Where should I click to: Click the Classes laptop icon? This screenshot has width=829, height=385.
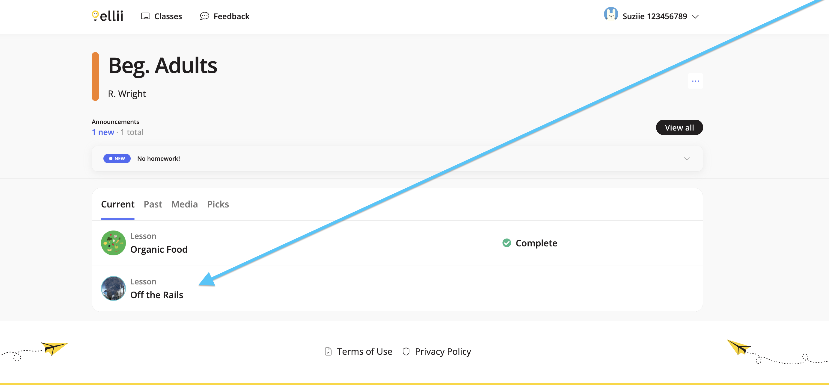point(145,16)
